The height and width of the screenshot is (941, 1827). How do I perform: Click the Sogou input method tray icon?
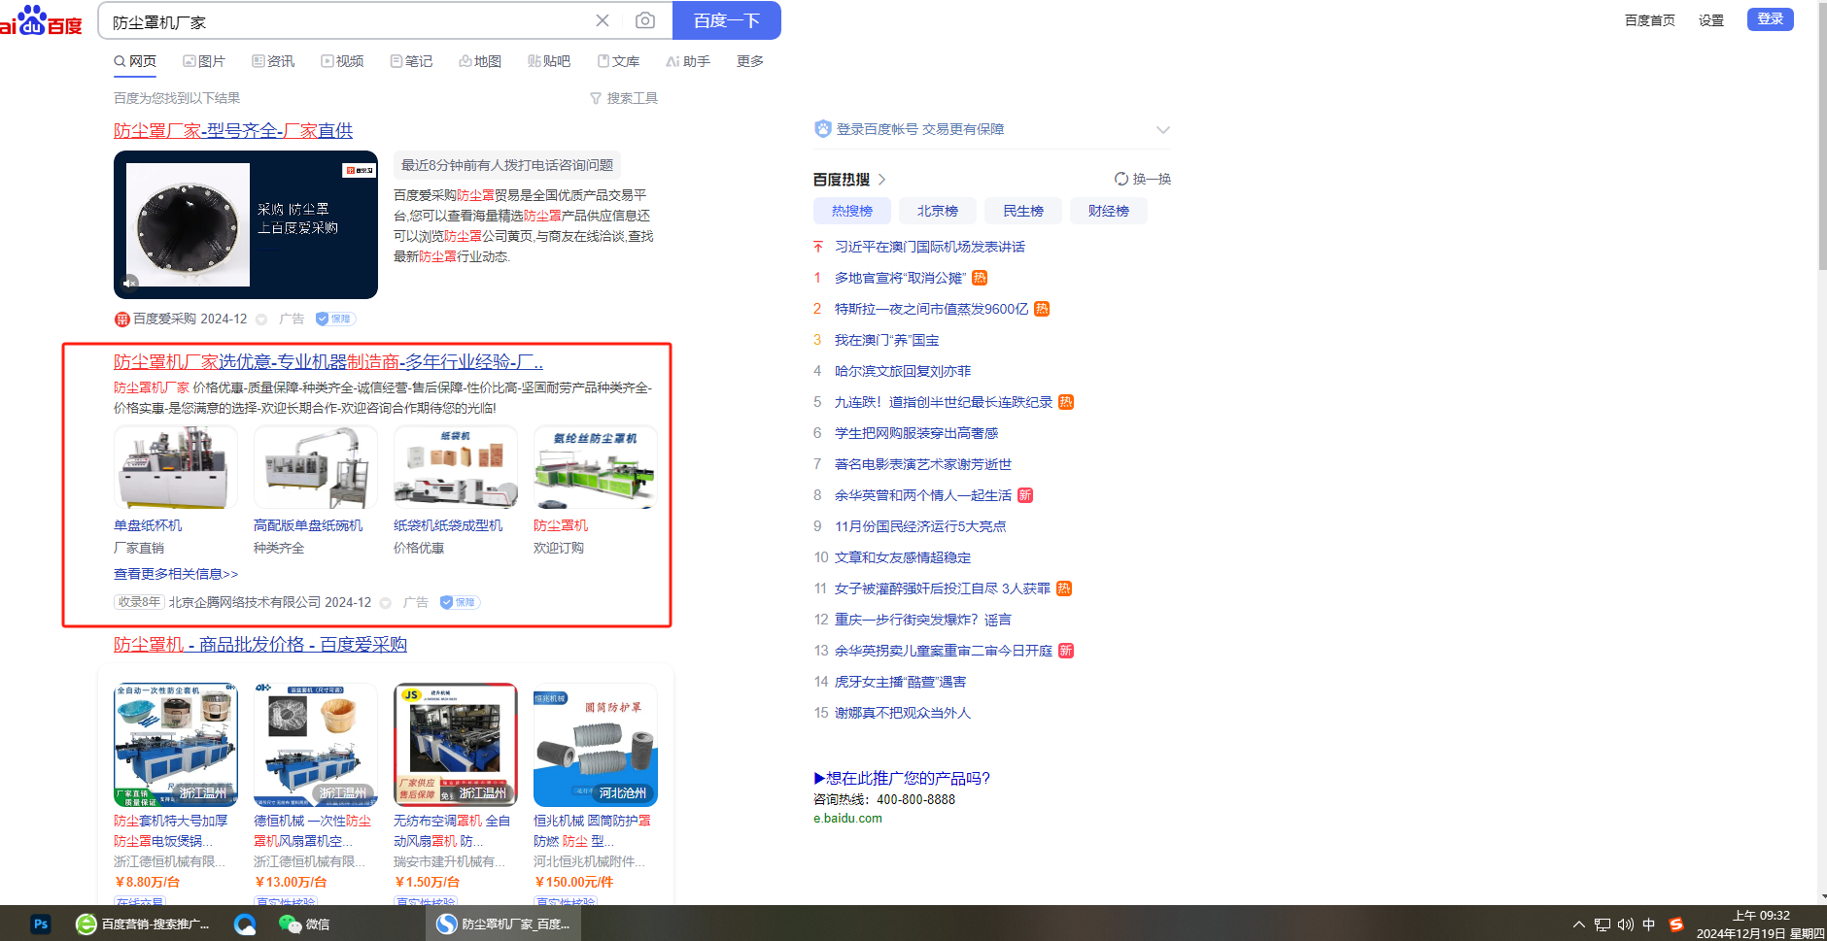coord(1675,924)
